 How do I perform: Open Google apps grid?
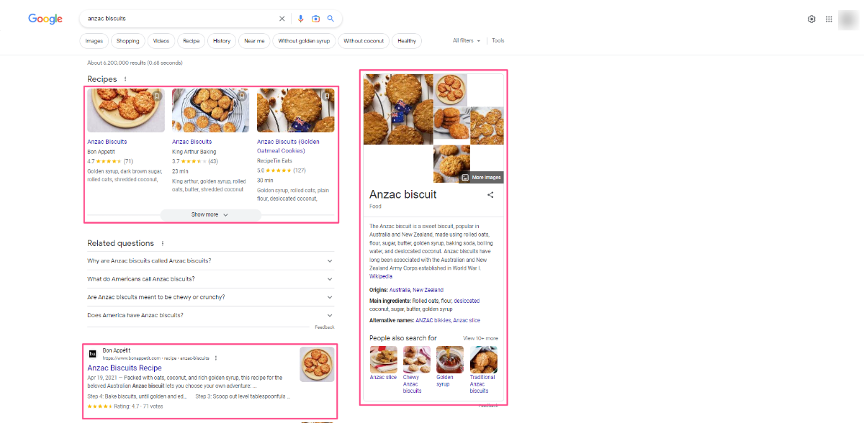pos(829,19)
